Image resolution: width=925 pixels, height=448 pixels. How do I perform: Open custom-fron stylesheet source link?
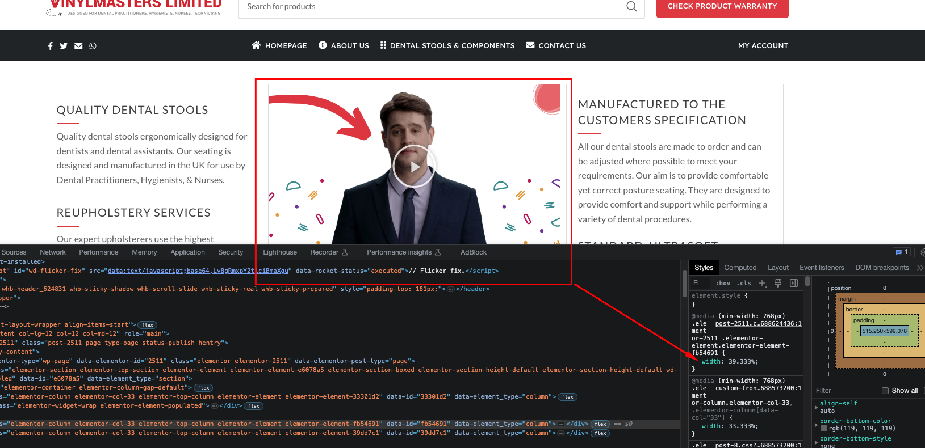(x=758, y=388)
